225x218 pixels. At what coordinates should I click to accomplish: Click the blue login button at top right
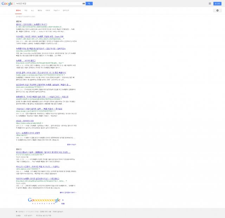point(217,4)
